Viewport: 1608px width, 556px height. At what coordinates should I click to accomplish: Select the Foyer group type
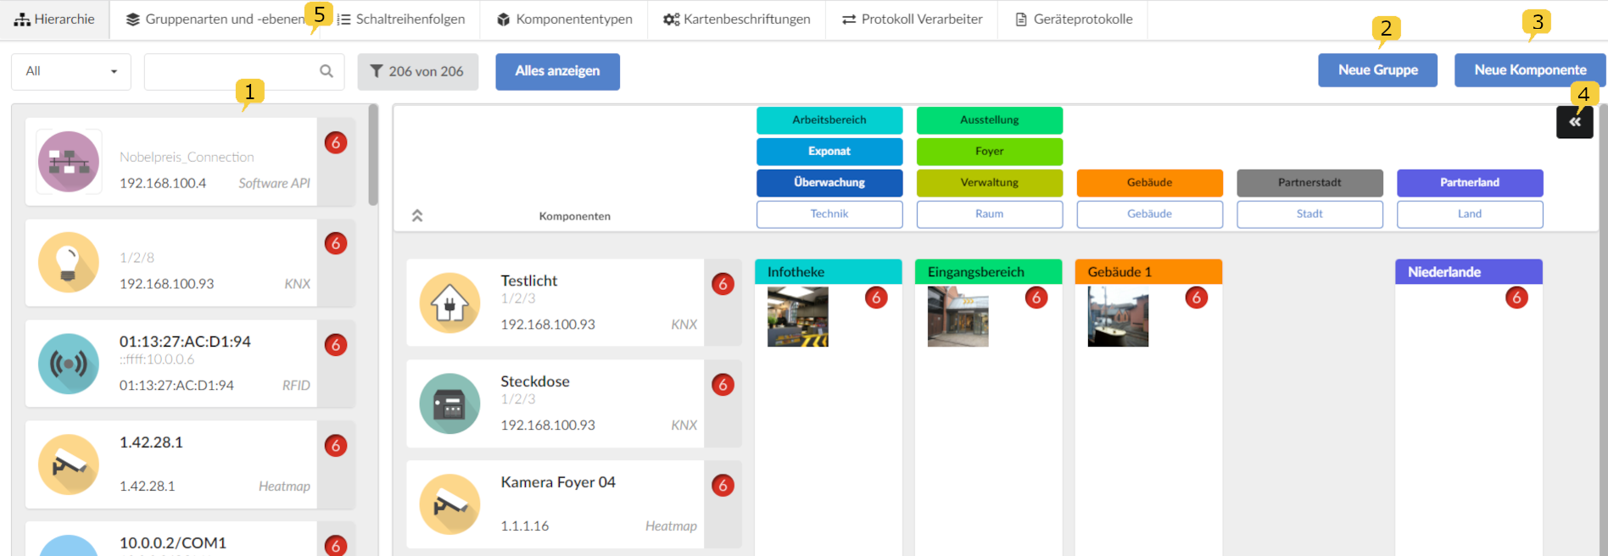[990, 152]
